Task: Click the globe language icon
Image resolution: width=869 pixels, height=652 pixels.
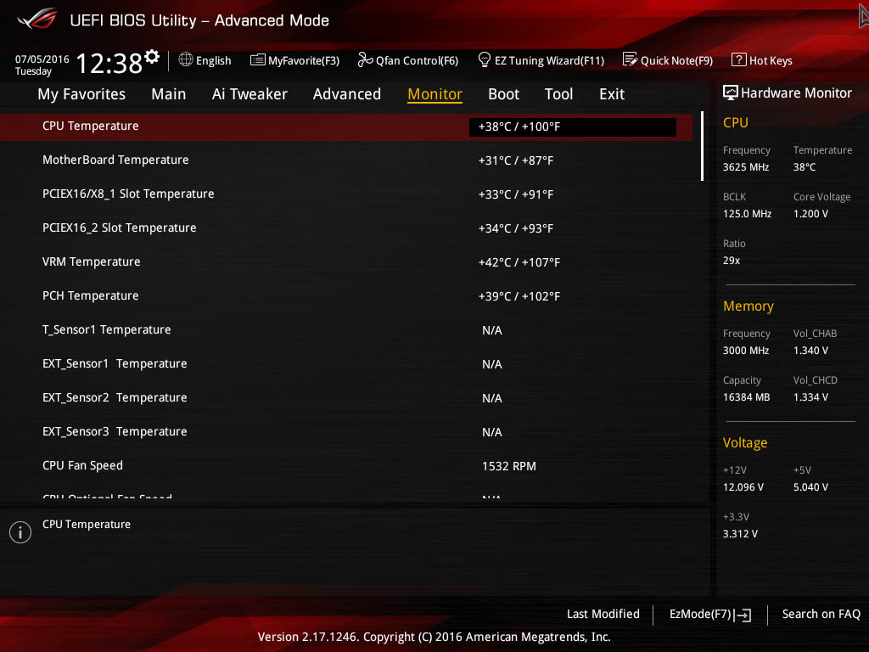Action: 186,59
